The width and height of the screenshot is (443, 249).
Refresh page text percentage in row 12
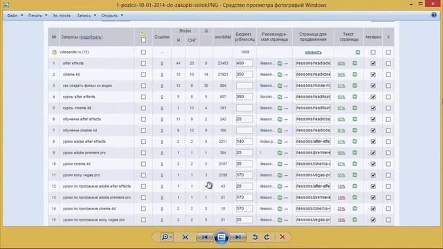(x=355, y=186)
